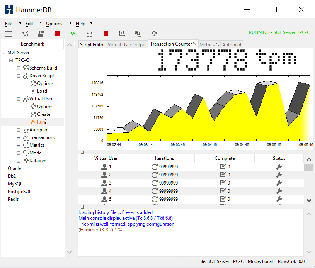Click benchmark panel scroll down arrow
Image resolution: width=315 pixels, height=268 pixels.
pos(69,252)
